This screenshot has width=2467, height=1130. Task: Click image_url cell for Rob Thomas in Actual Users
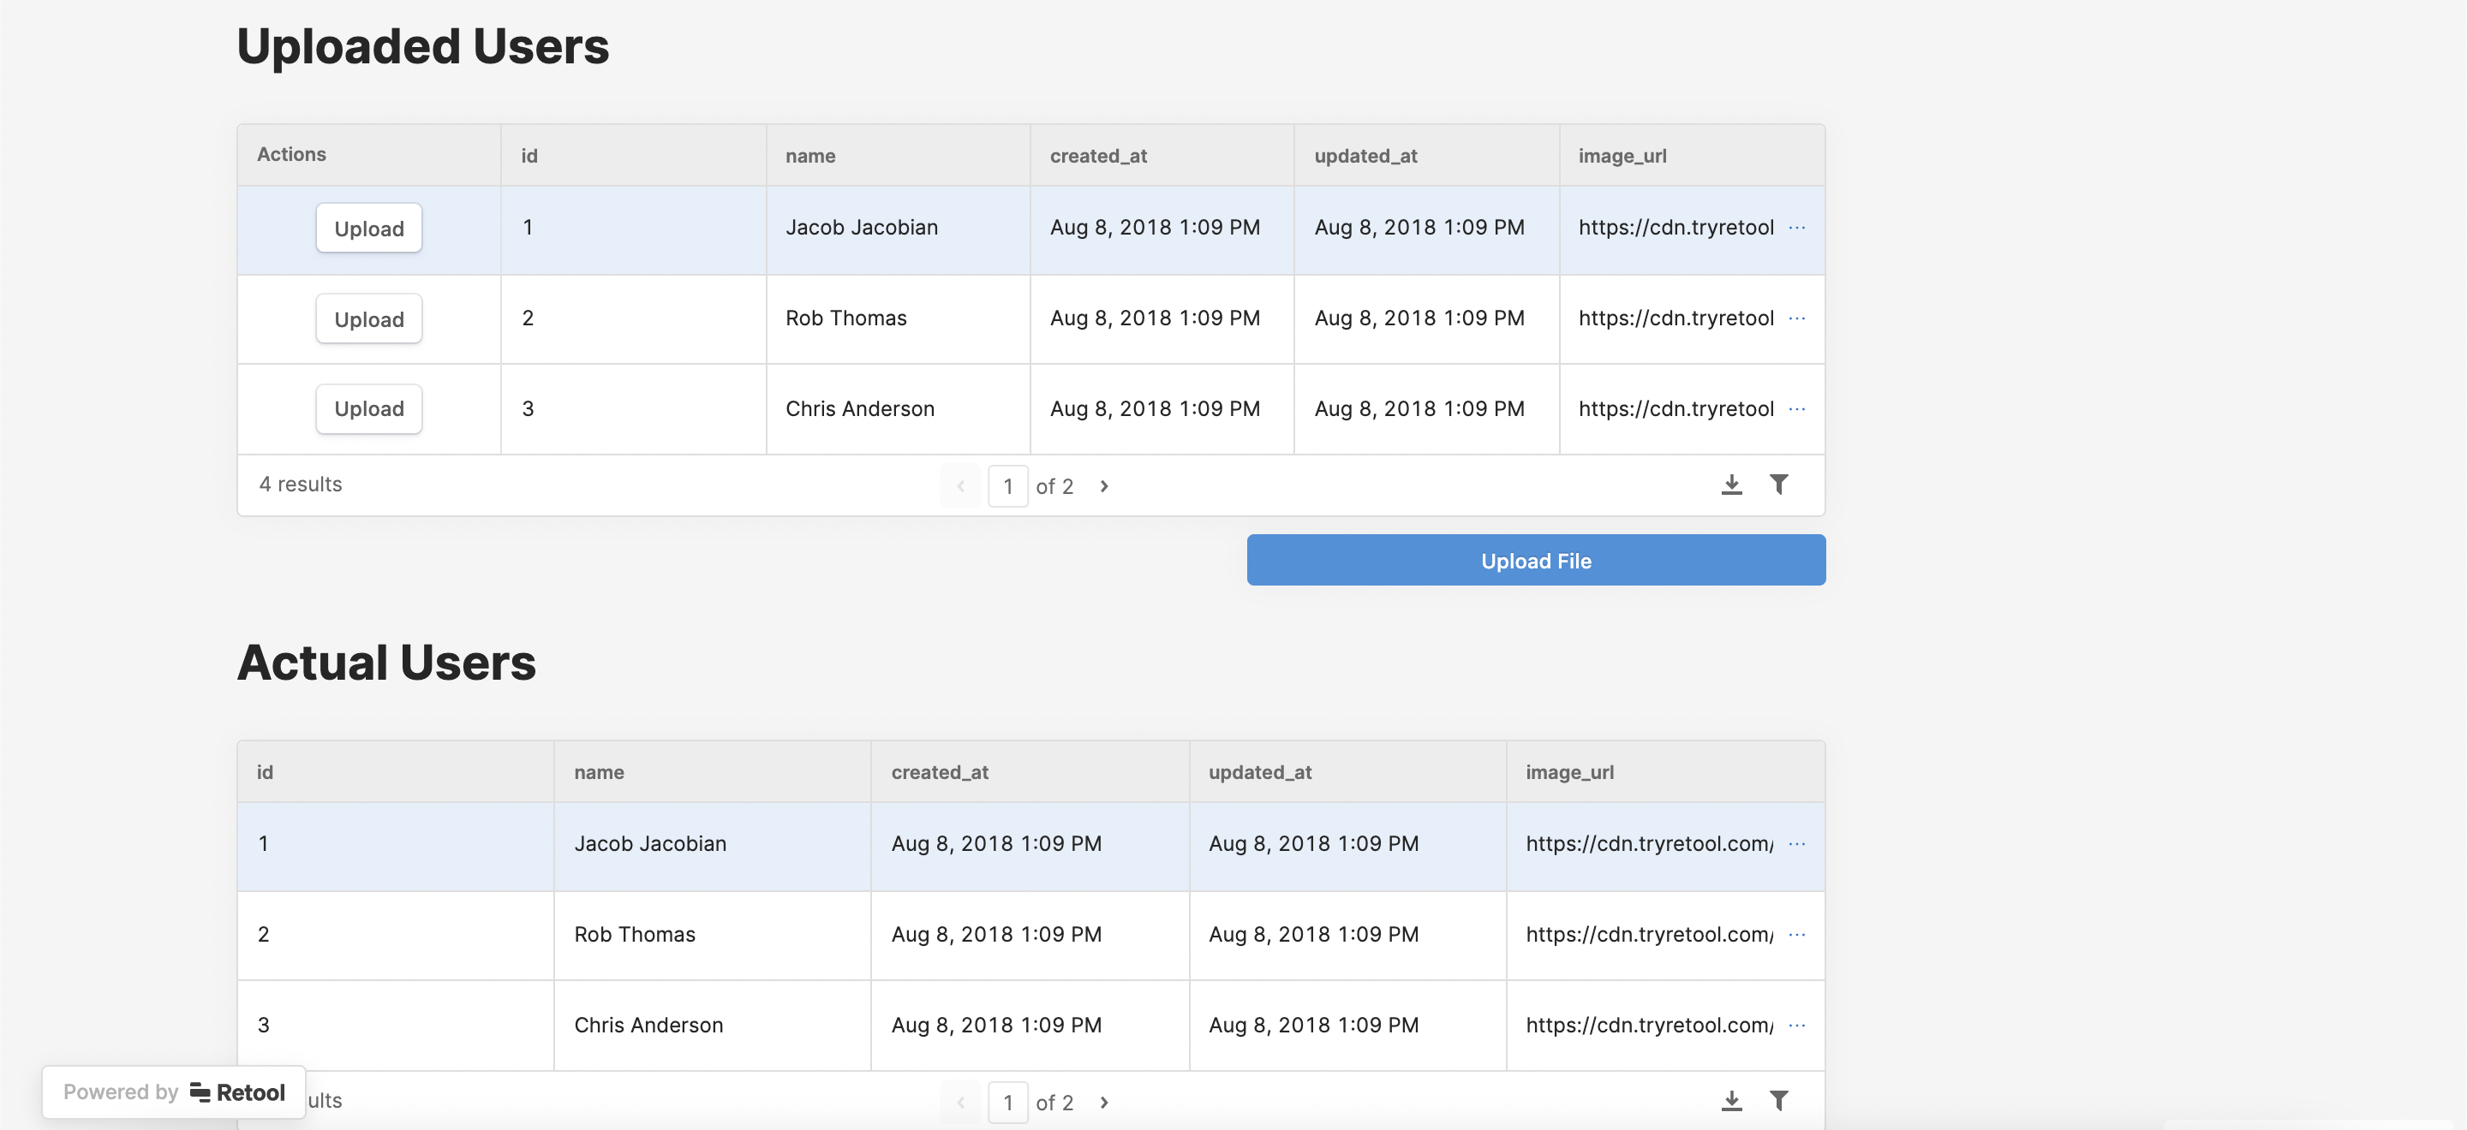tap(1665, 935)
